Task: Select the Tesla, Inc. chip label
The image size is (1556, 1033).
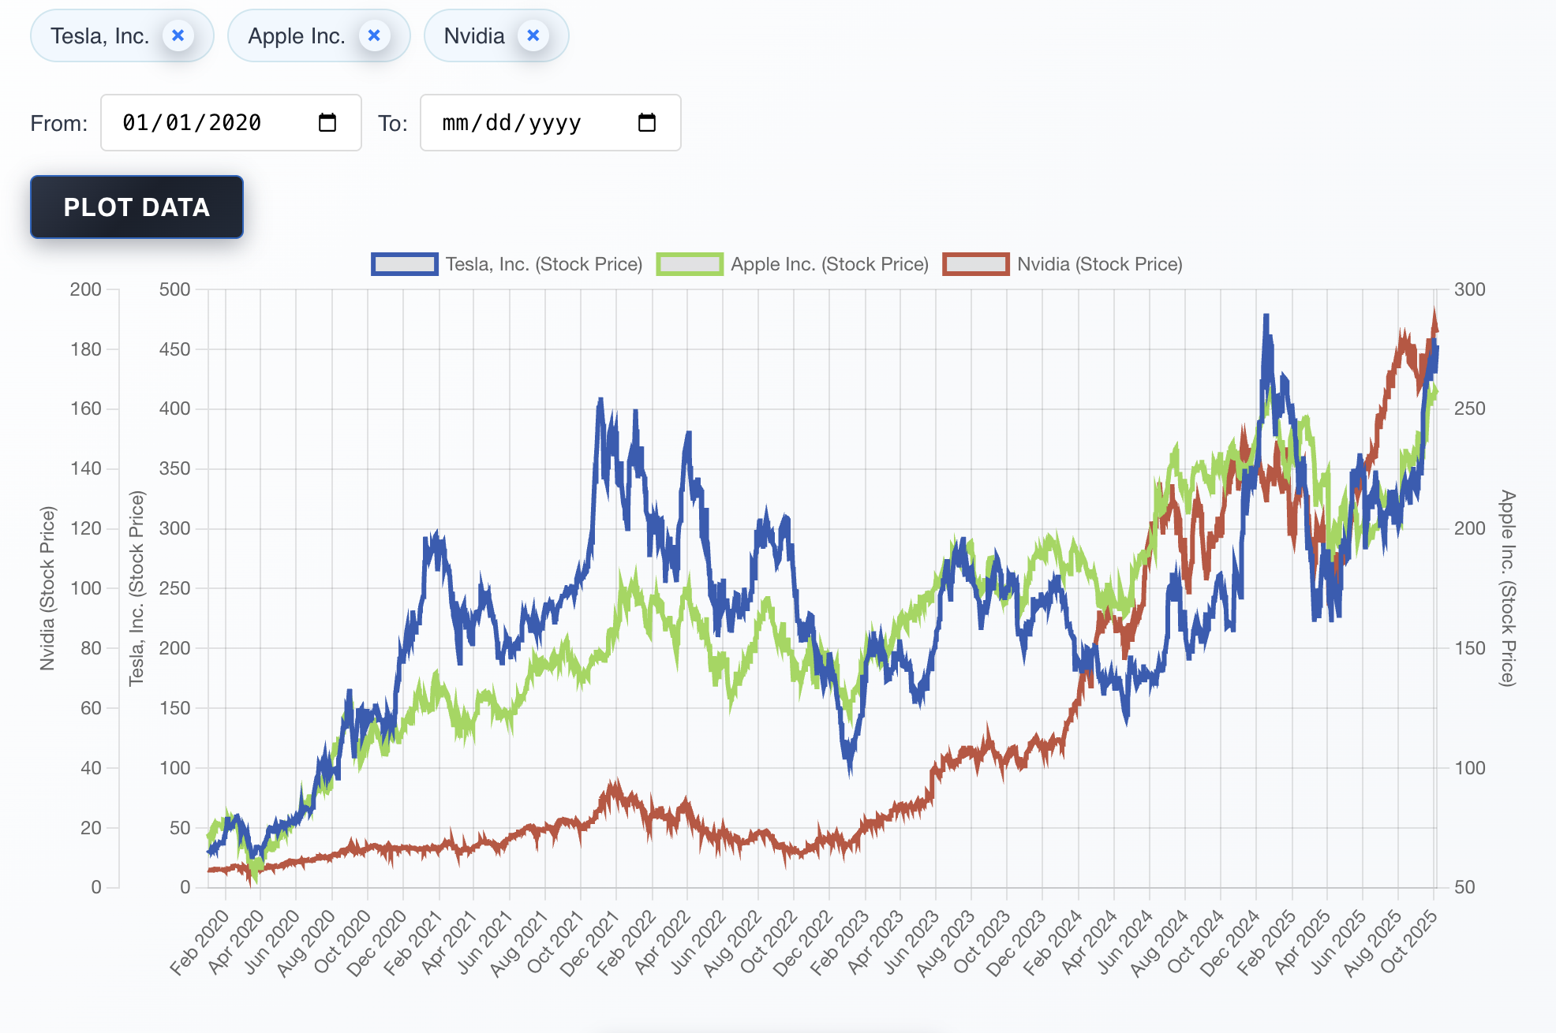Action: click(x=99, y=36)
